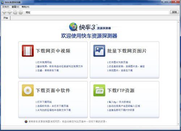Click the text 1.打开下载网站
The image size is (181, 131).
point(43,102)
